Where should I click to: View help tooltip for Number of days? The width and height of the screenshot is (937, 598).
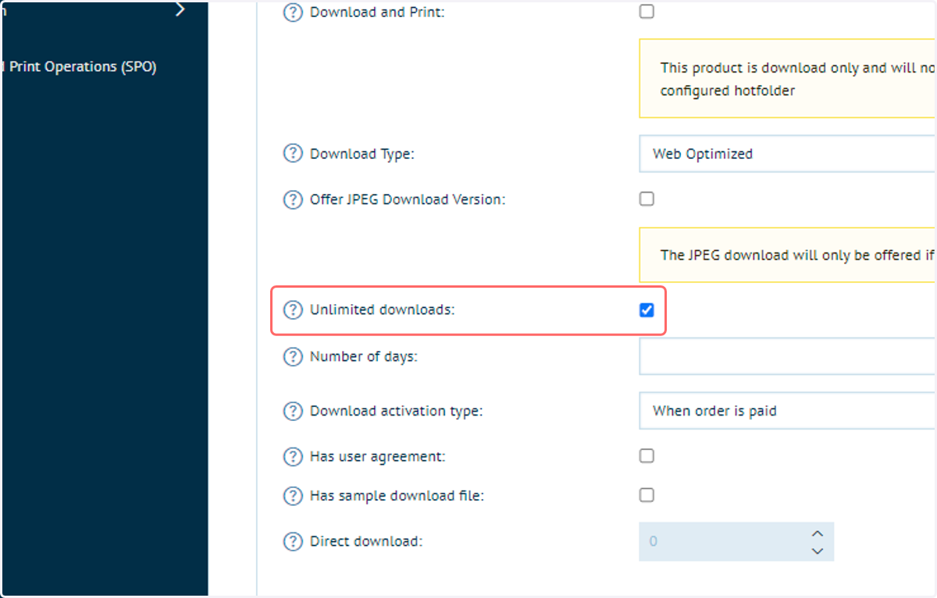(x=292, y=357)
